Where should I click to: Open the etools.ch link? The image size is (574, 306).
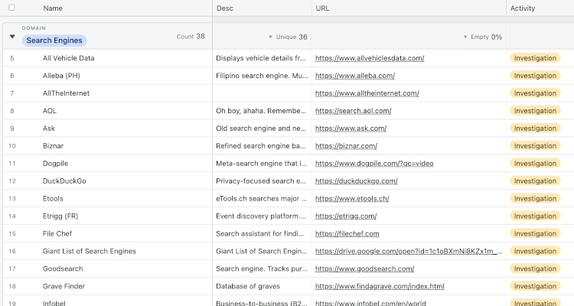click(x=352, y=198)
